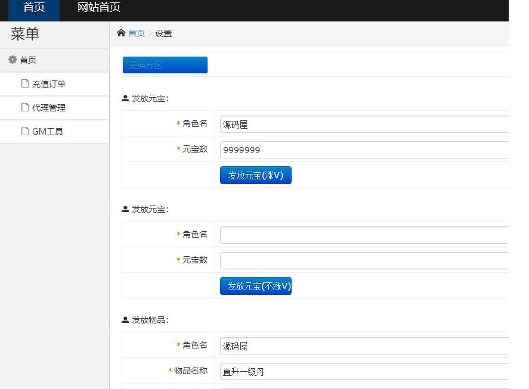529x389 pixels.
Task: Select 代理管理 in the sidebar
Action: pyautogui.click(x=49, y=108)
